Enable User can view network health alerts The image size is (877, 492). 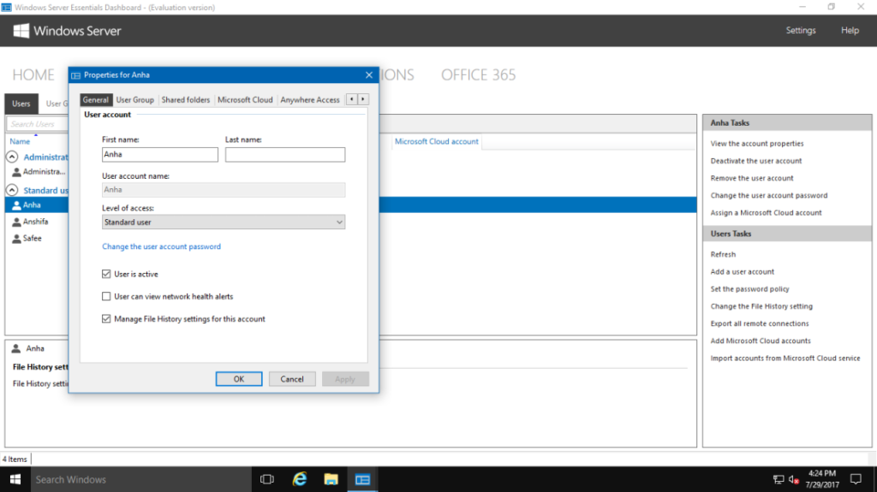point(106,296)
